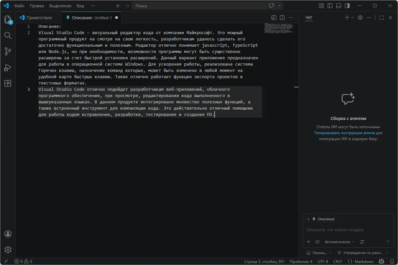The width and height of the screenshot is (398, 265).
Task: Open Copilot status icon in status bar
Action: [382, 261]
